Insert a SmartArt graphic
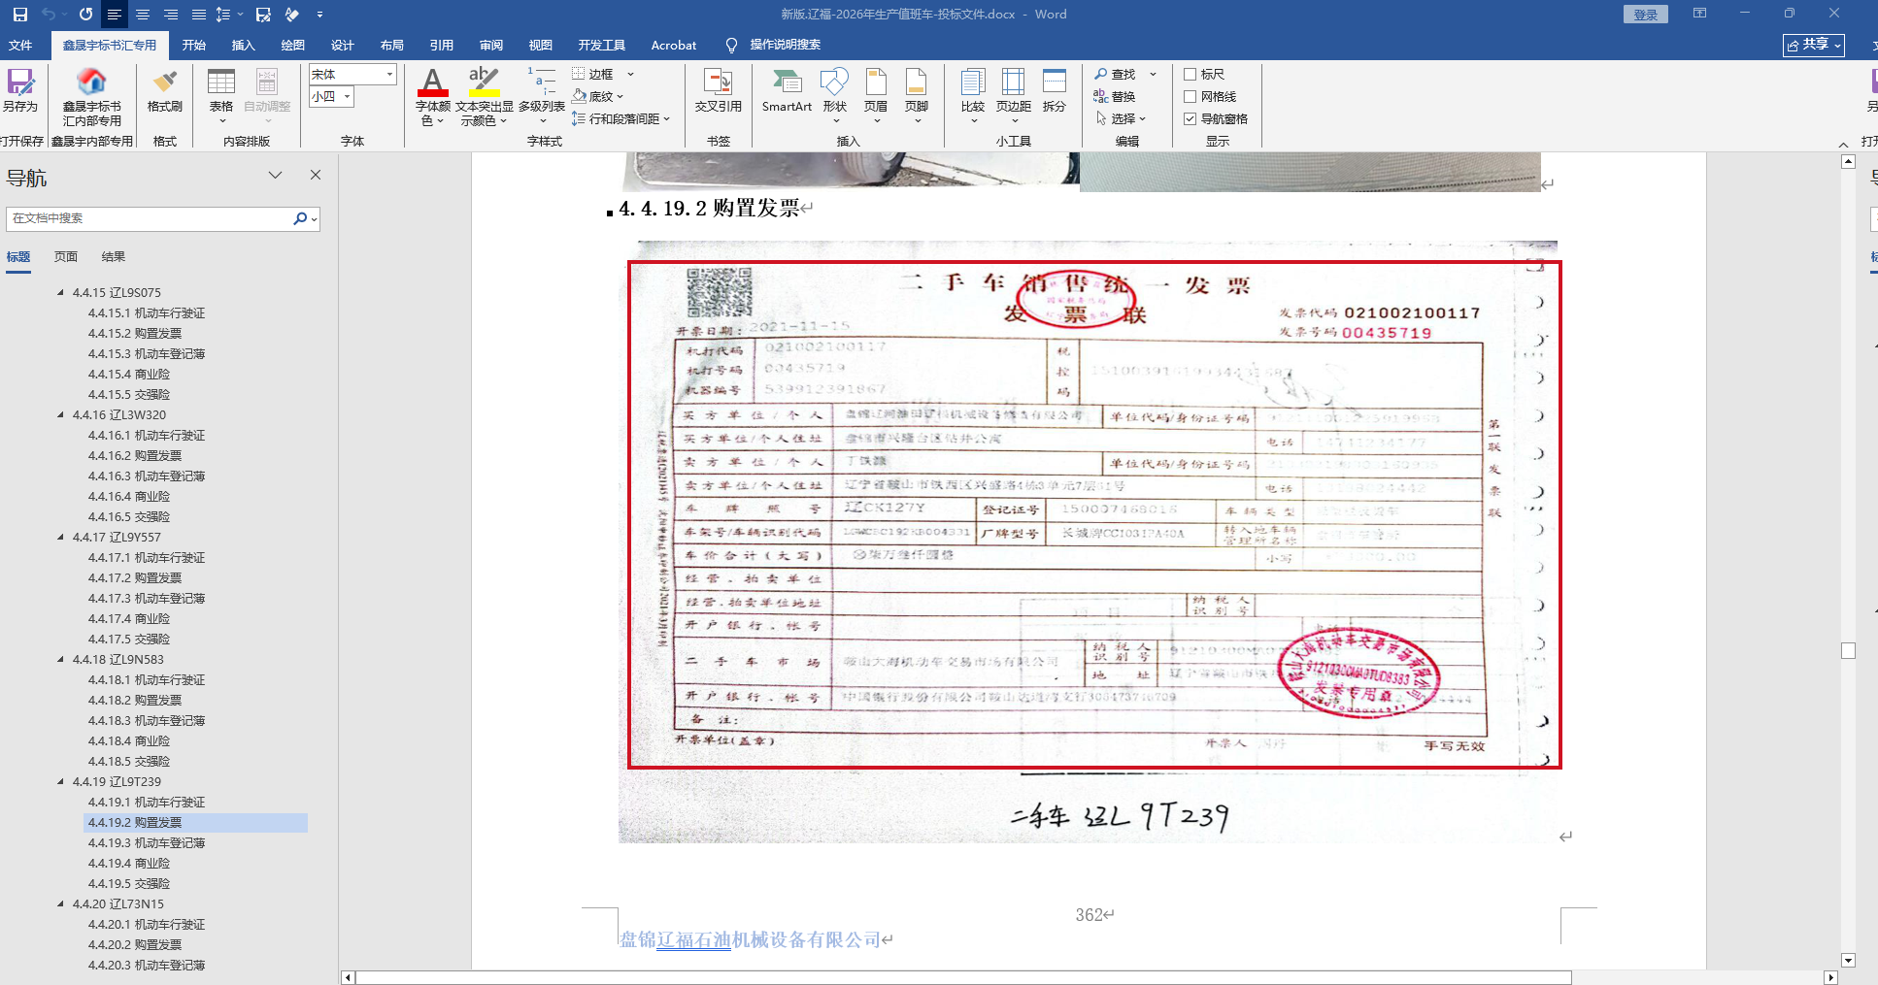1878x985 pixels. 787,91
